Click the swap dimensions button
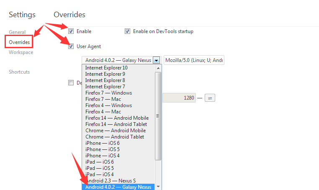Screen dimensions: 319x190 210,98
